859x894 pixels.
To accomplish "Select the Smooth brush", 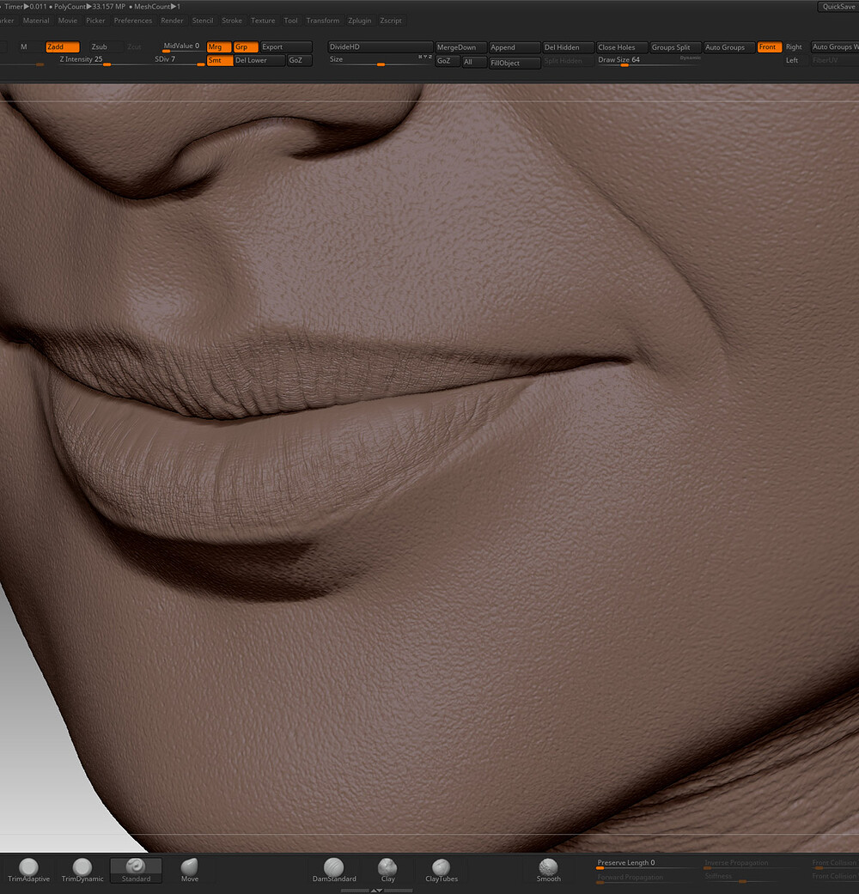I will 548,871.
